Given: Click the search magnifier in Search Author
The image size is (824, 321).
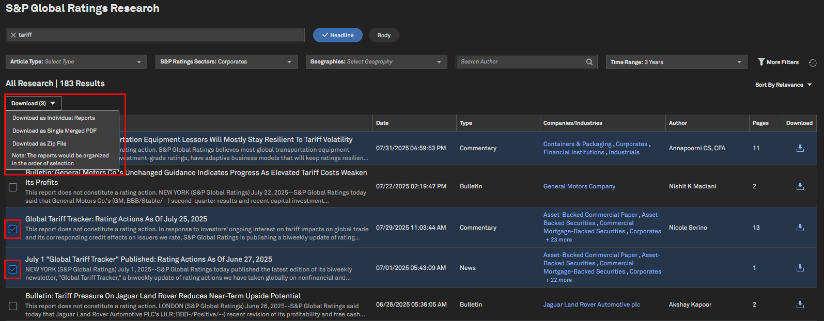Looking at the screenshot, I should [589, 62].
